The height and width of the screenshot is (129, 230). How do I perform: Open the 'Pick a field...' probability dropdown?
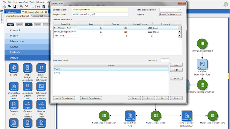tap(66, 36)
